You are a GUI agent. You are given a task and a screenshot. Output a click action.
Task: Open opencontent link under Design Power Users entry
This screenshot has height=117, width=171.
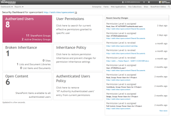(x=118, y=99)
